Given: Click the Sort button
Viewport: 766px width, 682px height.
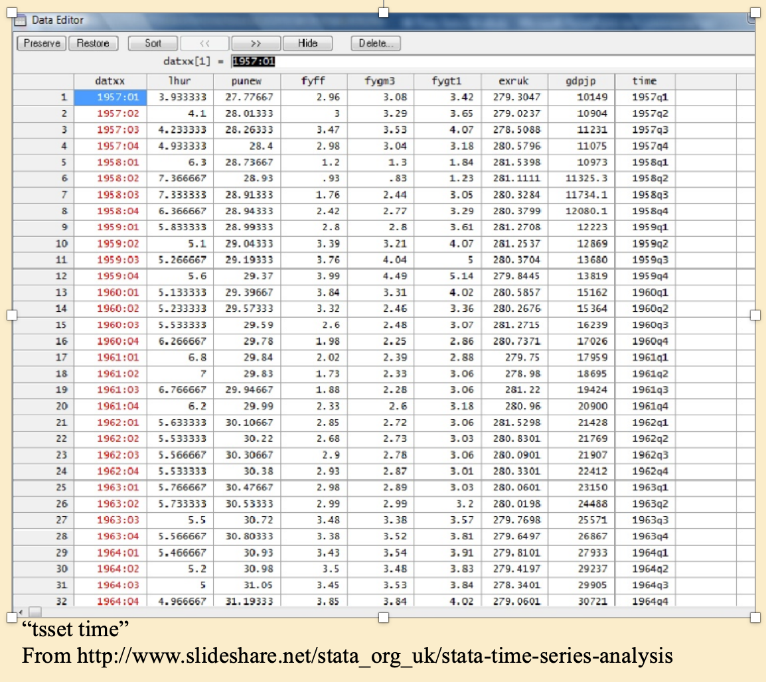Looking at the screenshot, I should click(x=153, y=43).
